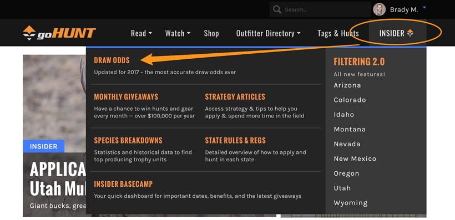Open Strategy Articles
Viewport: 455px width, 220px height.
tap(235, 96)
